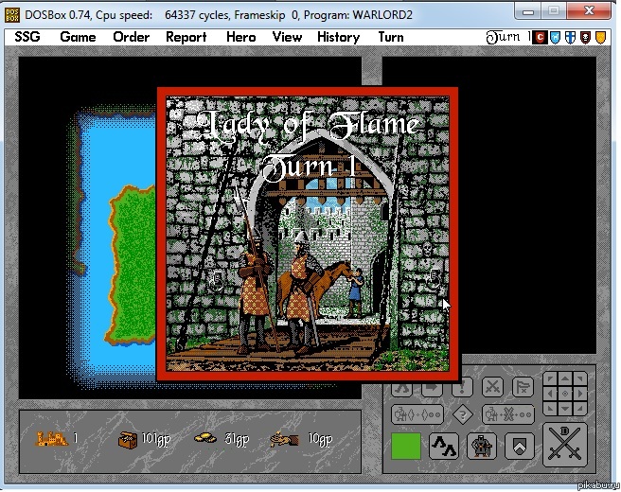Click the up-left diagonal arrow

pos(551,378)
